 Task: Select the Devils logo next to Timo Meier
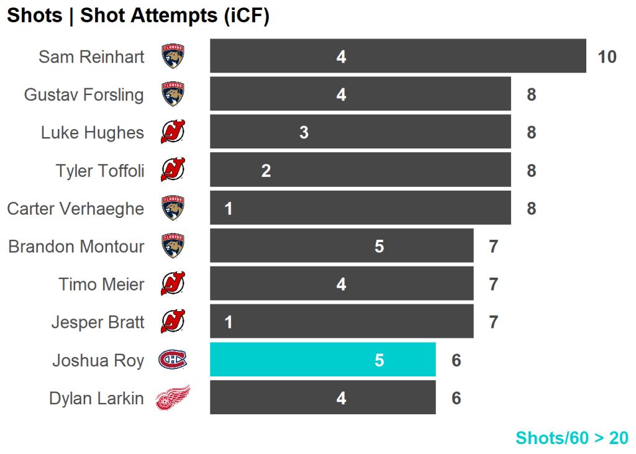click(172, 284)
